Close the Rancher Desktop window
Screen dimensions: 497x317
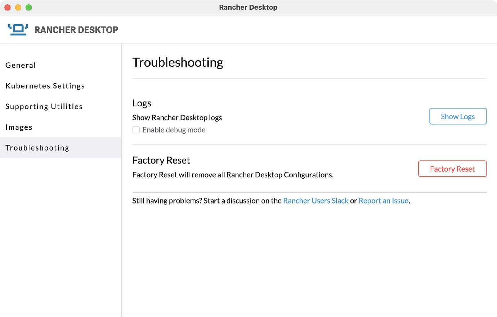click(x=7, y=8)
